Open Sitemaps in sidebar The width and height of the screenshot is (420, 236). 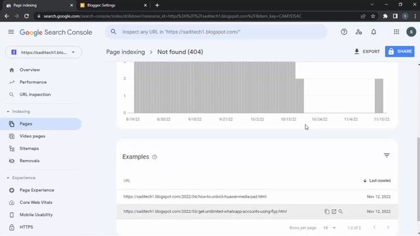(x=29, y=149)
